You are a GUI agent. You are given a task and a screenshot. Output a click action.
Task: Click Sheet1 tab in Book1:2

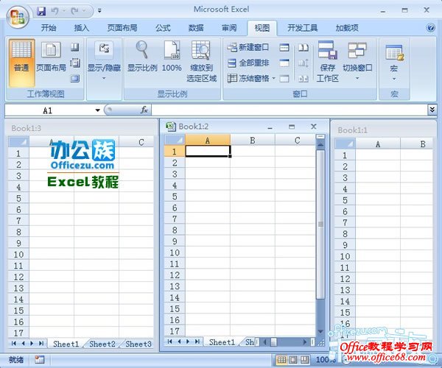pyautogui.click(x=222, y=342)
